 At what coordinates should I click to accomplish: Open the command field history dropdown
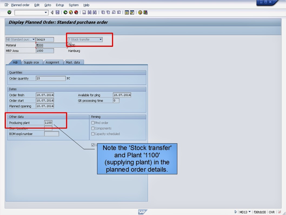(46, 12)
